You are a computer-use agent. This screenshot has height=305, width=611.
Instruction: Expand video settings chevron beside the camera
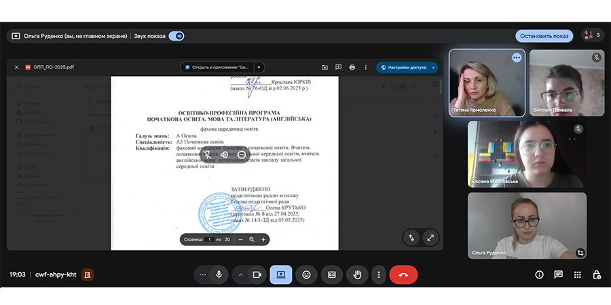pyautogui.click(x=241, y=274)
